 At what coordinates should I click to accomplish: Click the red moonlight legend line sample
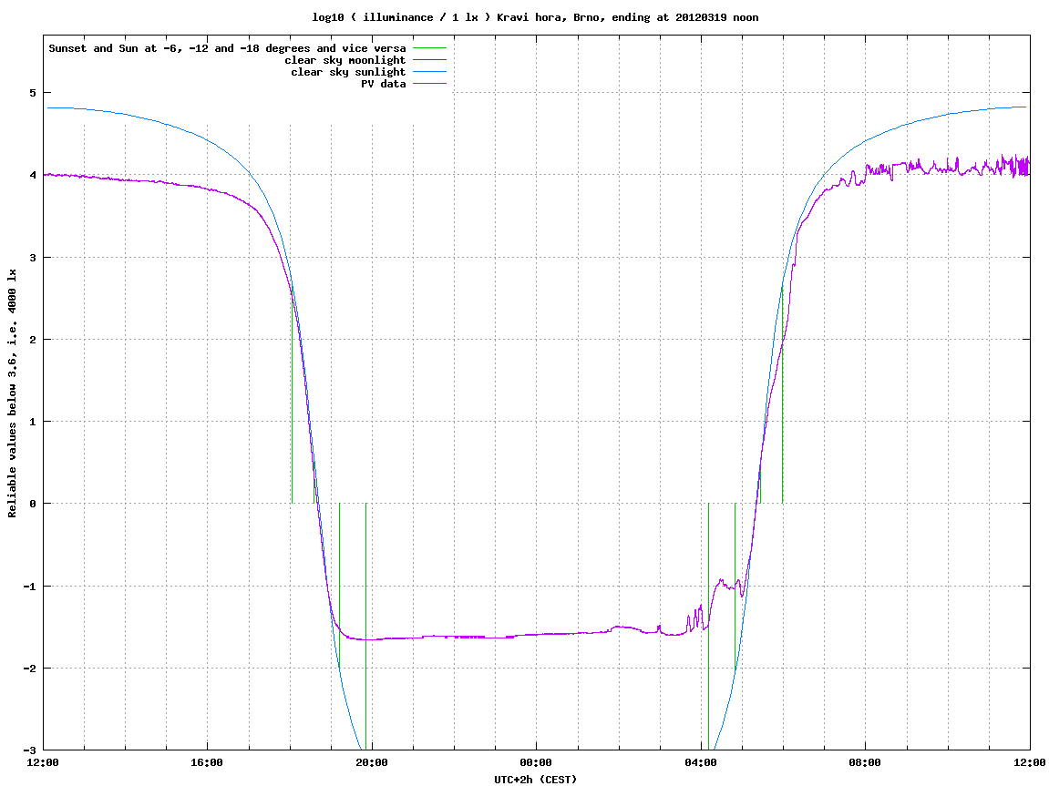click(x=429, y=60)
